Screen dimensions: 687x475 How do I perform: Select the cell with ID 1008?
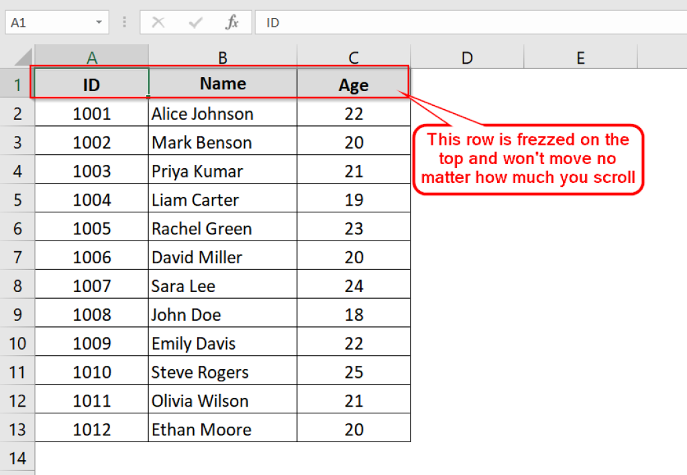tap(91, 314)
